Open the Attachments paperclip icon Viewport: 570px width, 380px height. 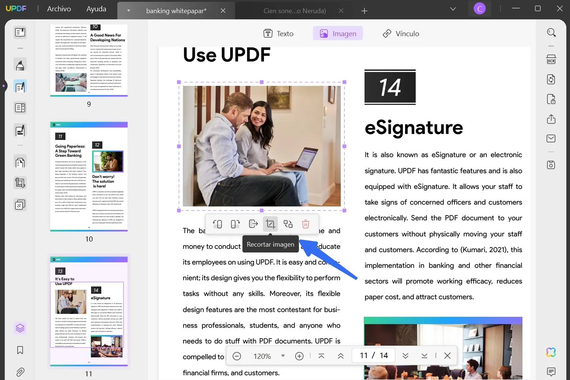[20, 372]
